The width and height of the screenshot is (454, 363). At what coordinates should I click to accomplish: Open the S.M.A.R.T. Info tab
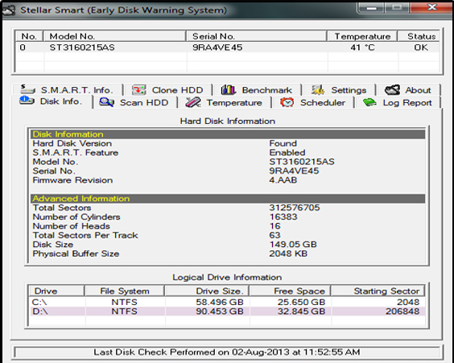point(68,89)
